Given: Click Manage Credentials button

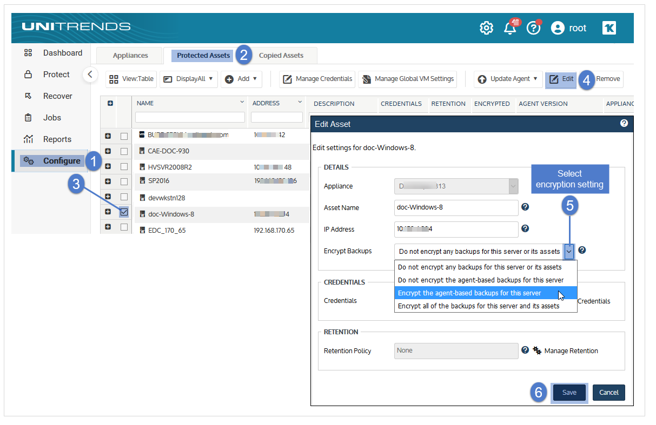Looking at the screenshot, I should 317,79.
